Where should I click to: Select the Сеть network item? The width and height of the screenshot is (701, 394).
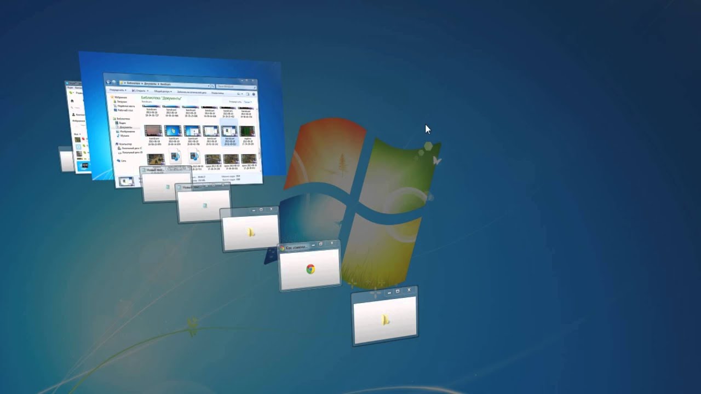[x=123, y=161]
